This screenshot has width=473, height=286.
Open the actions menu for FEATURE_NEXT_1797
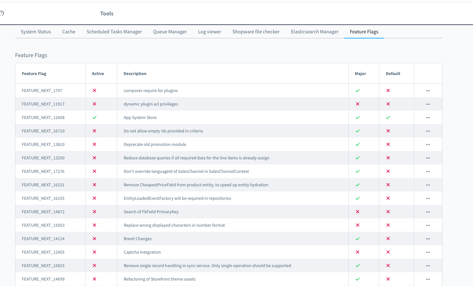click(x=428, y=91)
